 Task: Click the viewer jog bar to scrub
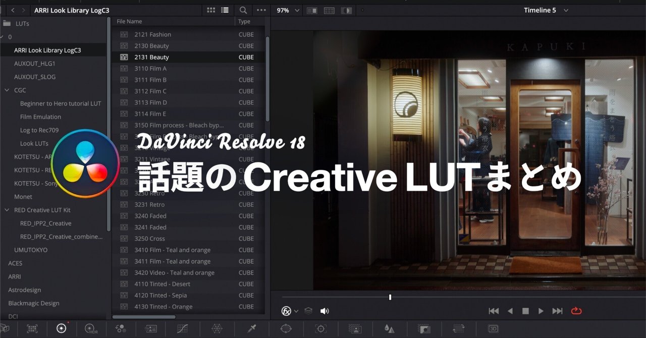390,297
